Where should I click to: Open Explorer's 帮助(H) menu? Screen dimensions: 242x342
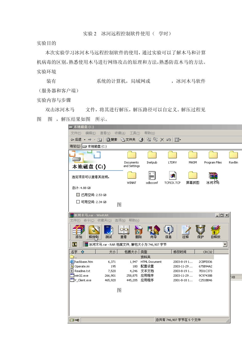pyautogui.click(x=150, y=133)
